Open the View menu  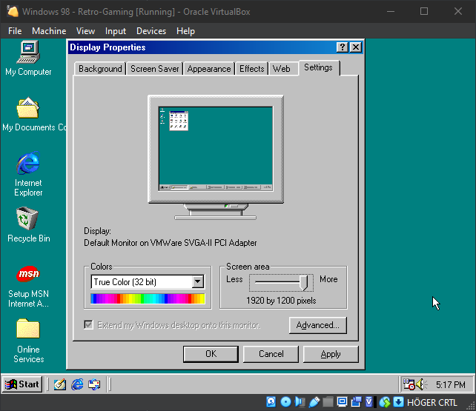pos(85,31)
